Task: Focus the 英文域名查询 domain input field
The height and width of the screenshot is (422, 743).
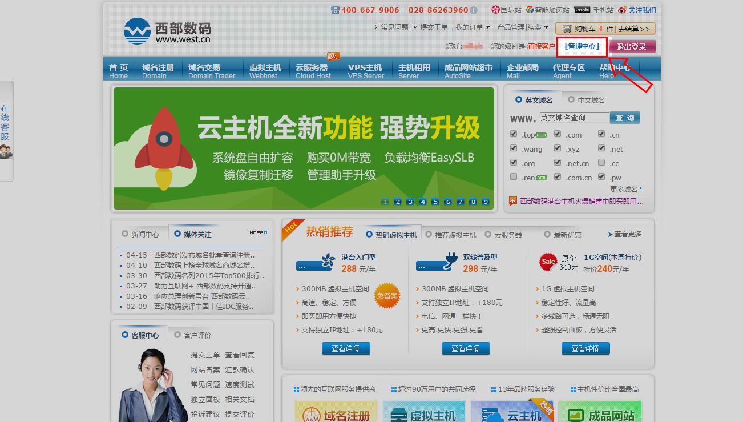Action: [574, 118]
